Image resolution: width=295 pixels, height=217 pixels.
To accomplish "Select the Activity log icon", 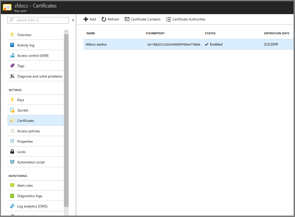I will tap(13, 45).
